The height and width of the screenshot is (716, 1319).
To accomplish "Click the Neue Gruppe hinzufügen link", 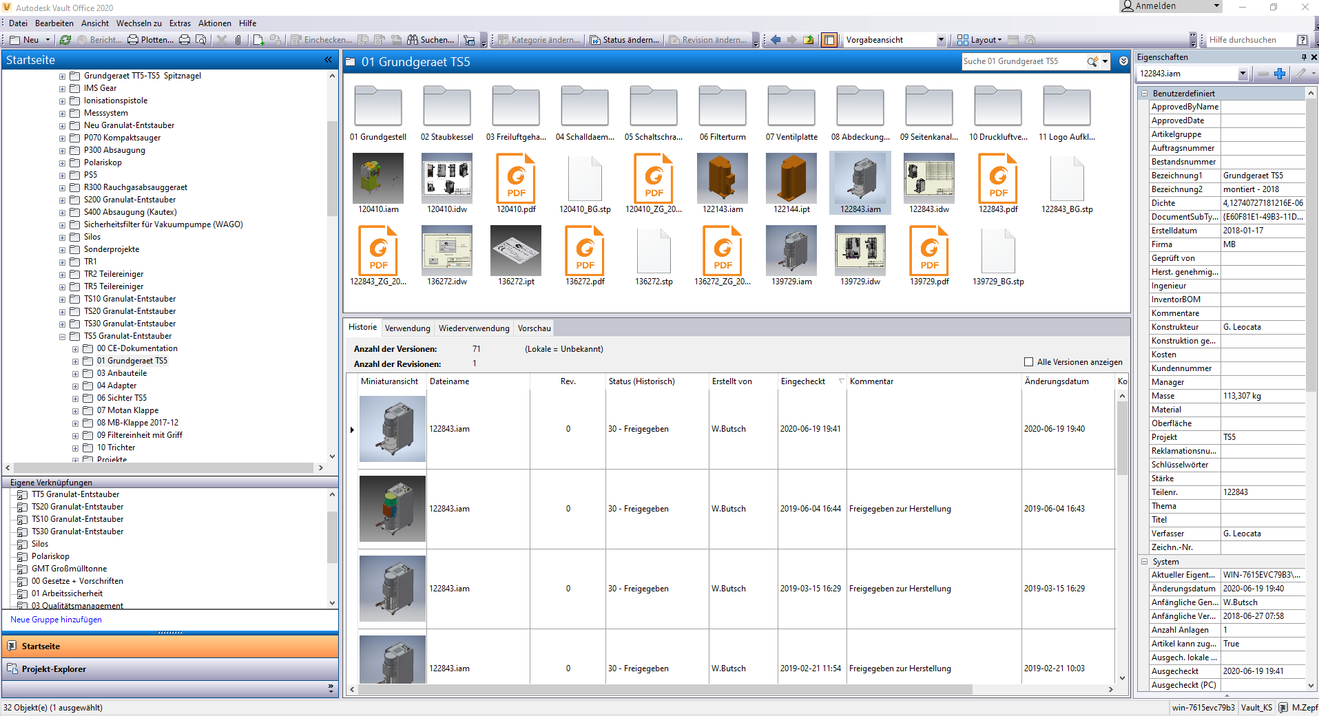I will (x=56, y=620).
